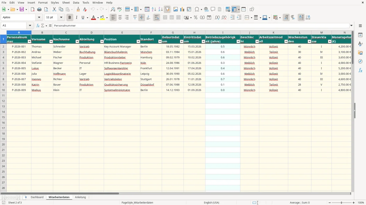
Task: Insert special character Omega icon
Action: pyautogui.click(x=197, y=9)
